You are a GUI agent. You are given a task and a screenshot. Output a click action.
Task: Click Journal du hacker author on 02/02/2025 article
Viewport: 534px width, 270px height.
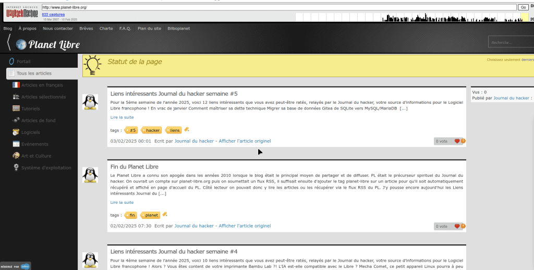click(x=194, y=226)
